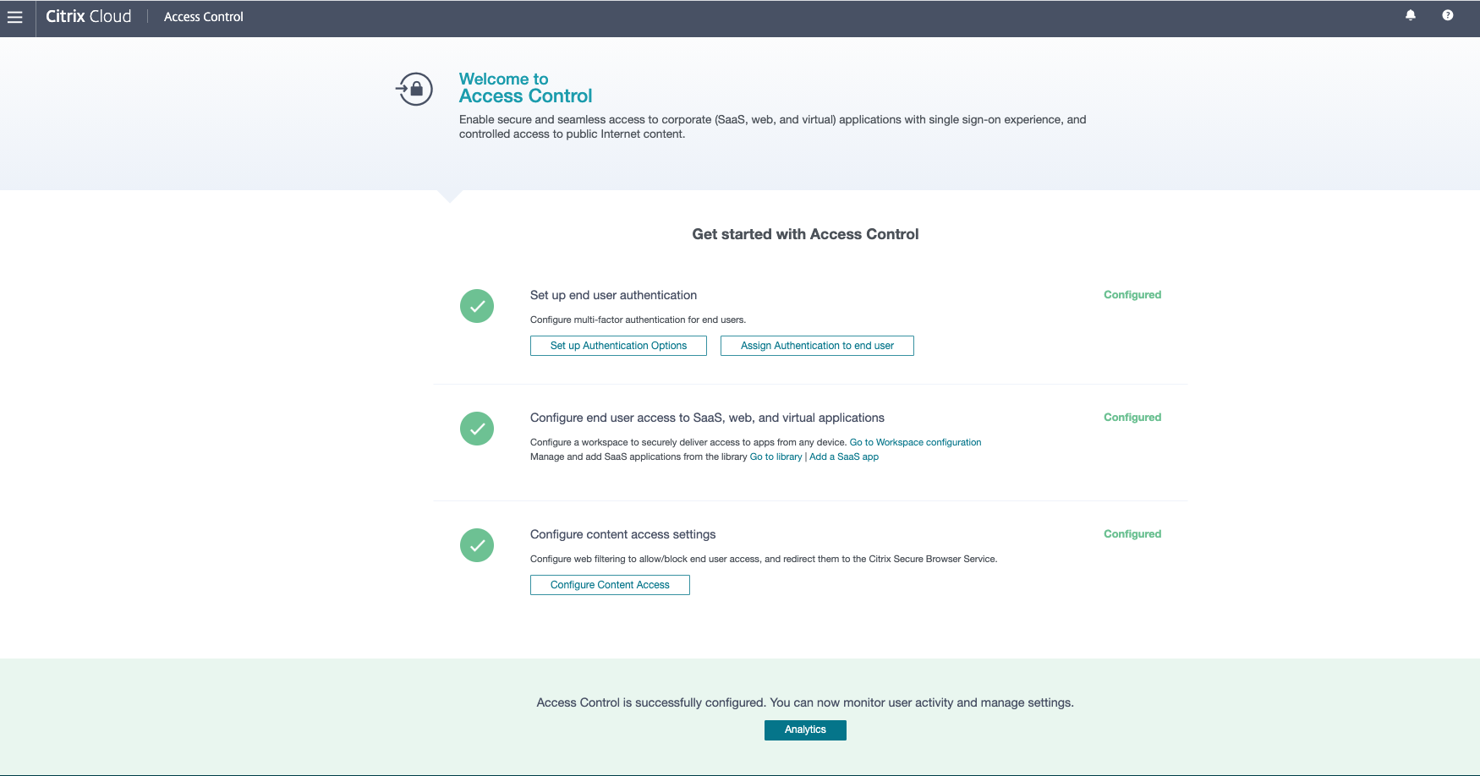
Task: Click 'Configure content access settings' title
Action: tap(622, 534)
